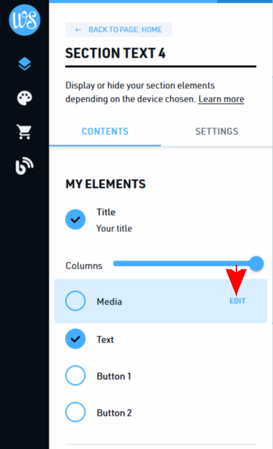The height and width of the screenshot is (449, 273).
Task: Go back to page Home
Action: 119,29
